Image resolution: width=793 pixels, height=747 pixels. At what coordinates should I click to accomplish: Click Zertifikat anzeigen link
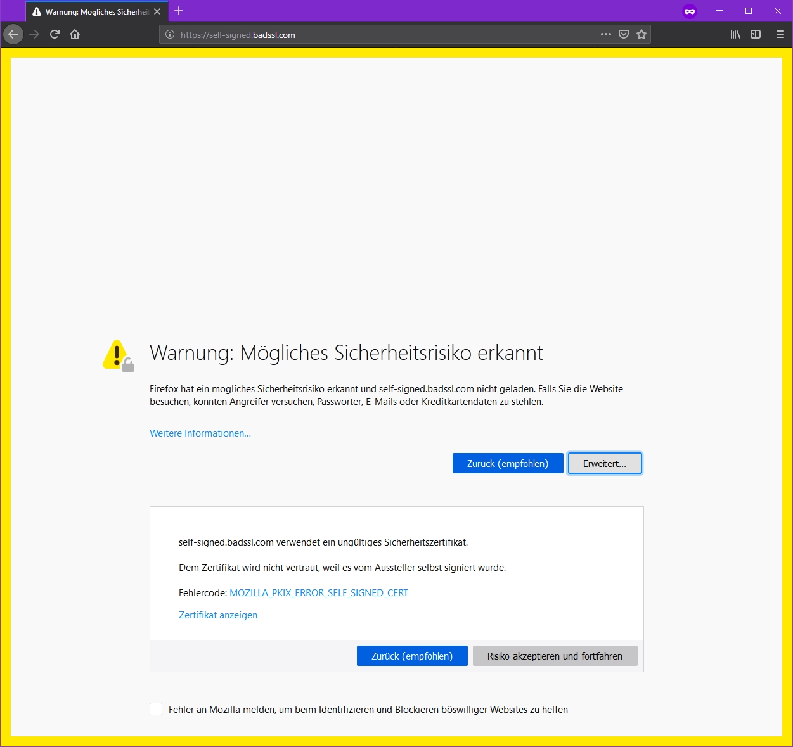click(218, 615)
